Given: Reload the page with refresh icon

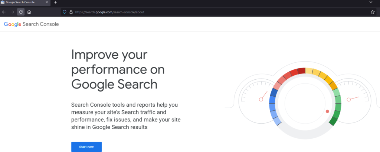Looking at the screenshot, I should click(21, 12).
